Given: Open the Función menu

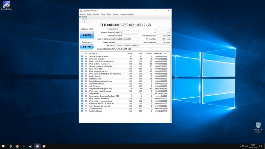Looking at the screenshot, I should click(96, 14).
